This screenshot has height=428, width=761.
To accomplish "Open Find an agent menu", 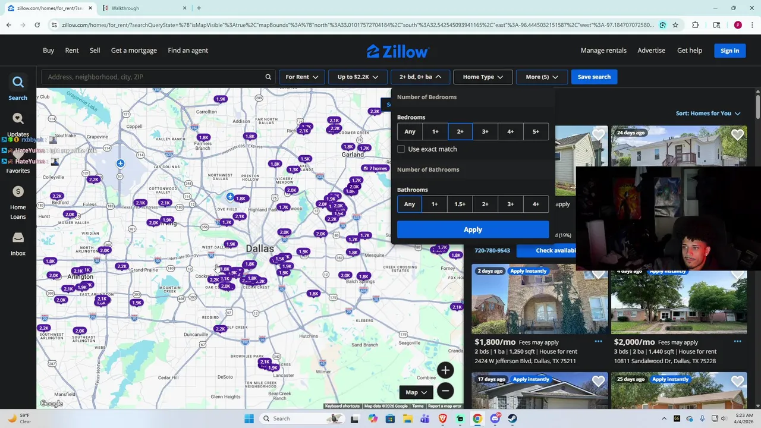I will 188,51.
